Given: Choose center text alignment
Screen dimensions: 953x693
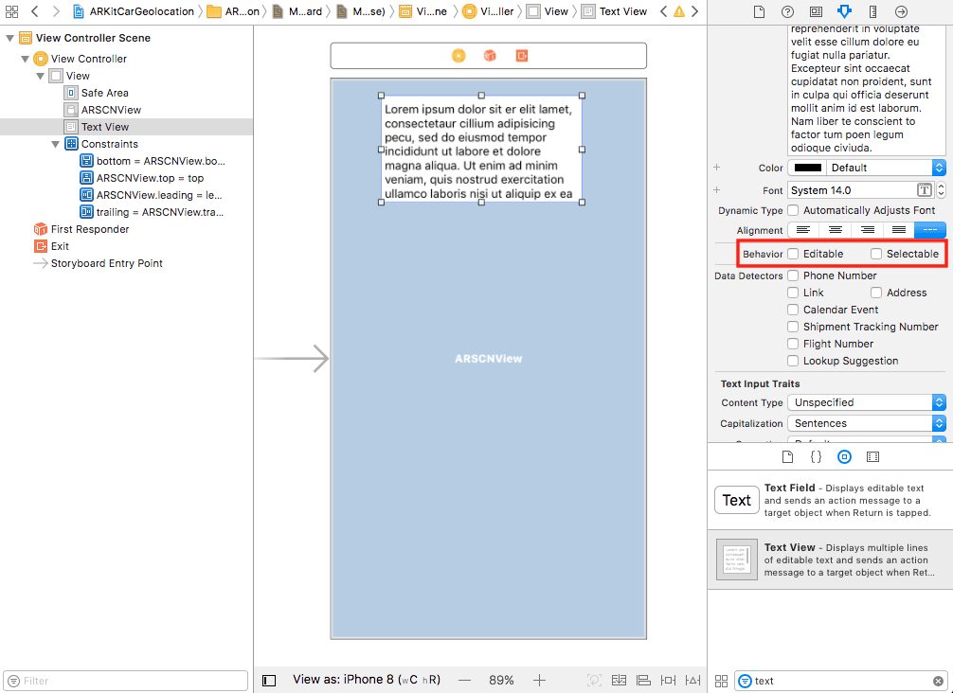Looking at the screenshot, I should pos(835,230).
